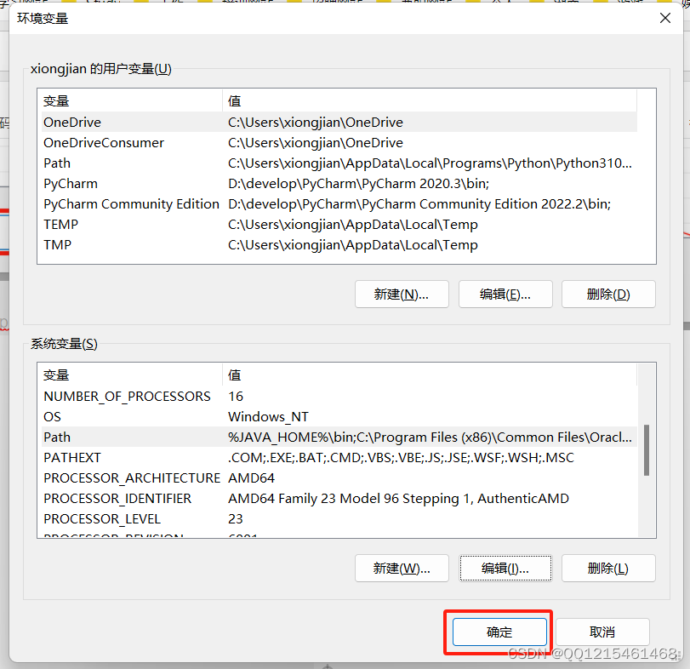The width and height of the screenshot is (690, 669).
Task: Click system variables scrollbar thumb
Action: tap(647, 449)
